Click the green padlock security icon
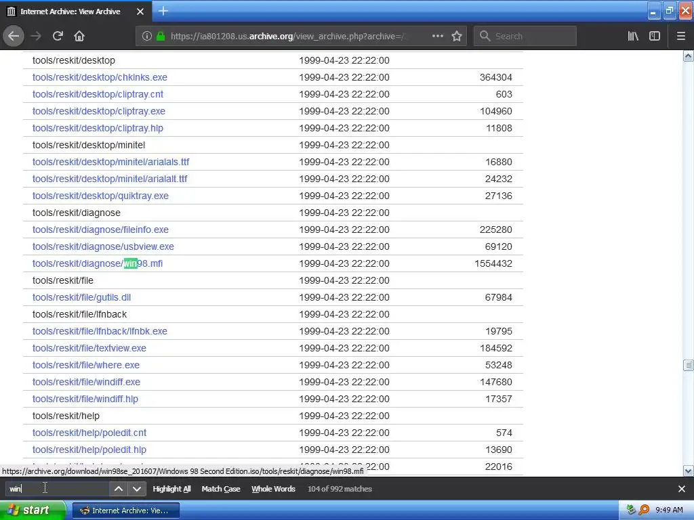 point(161,37)
